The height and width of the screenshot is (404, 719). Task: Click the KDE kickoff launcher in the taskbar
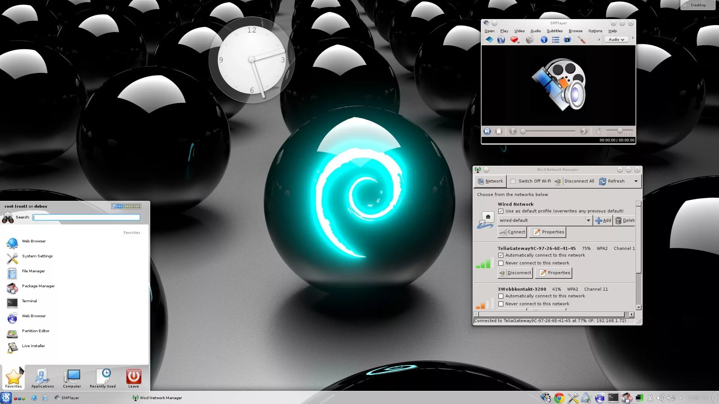coord(6,398)
